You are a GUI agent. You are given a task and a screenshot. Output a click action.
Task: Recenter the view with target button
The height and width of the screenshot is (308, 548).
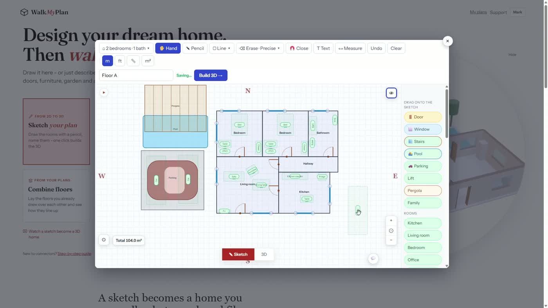click(x=391, y=231)
